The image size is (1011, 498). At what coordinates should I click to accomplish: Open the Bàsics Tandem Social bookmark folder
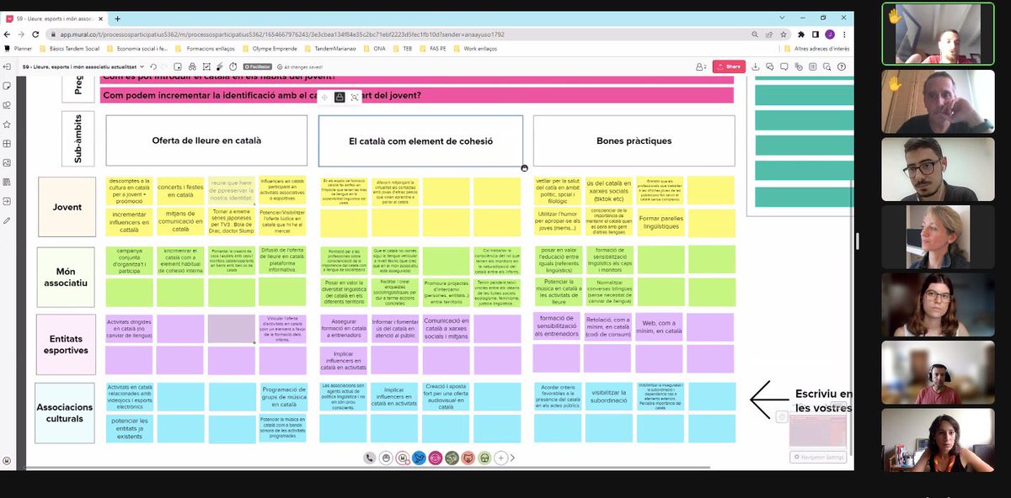point(69,49)
